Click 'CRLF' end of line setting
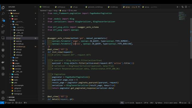 click(151, 103)
